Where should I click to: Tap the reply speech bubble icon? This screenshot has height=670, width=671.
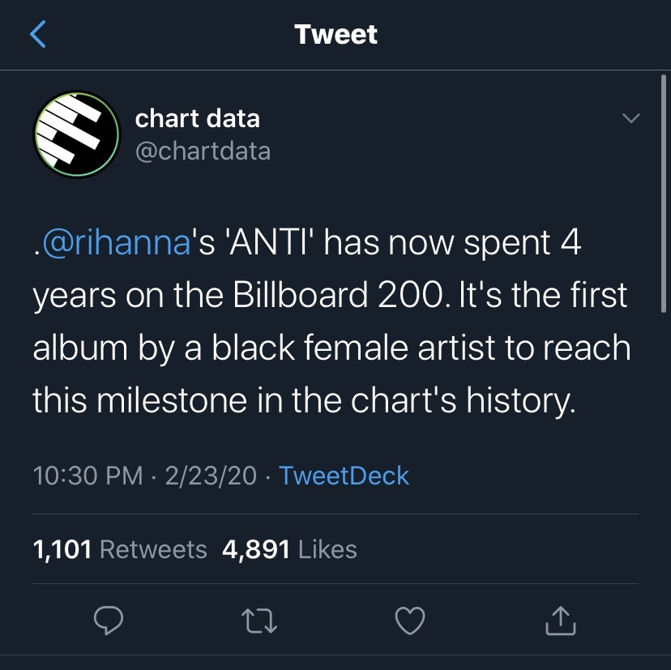click(108, 620)
